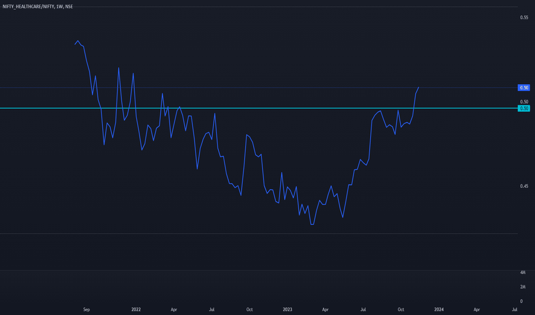This screenshot has width=535, height=315.
Task: Click the 2022 year label on time axis
Action: (136, 309)
